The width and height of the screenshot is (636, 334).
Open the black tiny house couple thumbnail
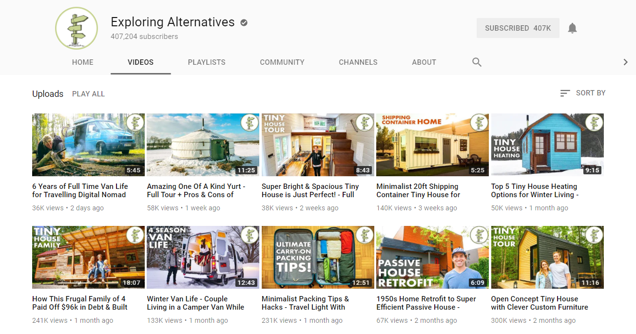(x=547, y=257)
